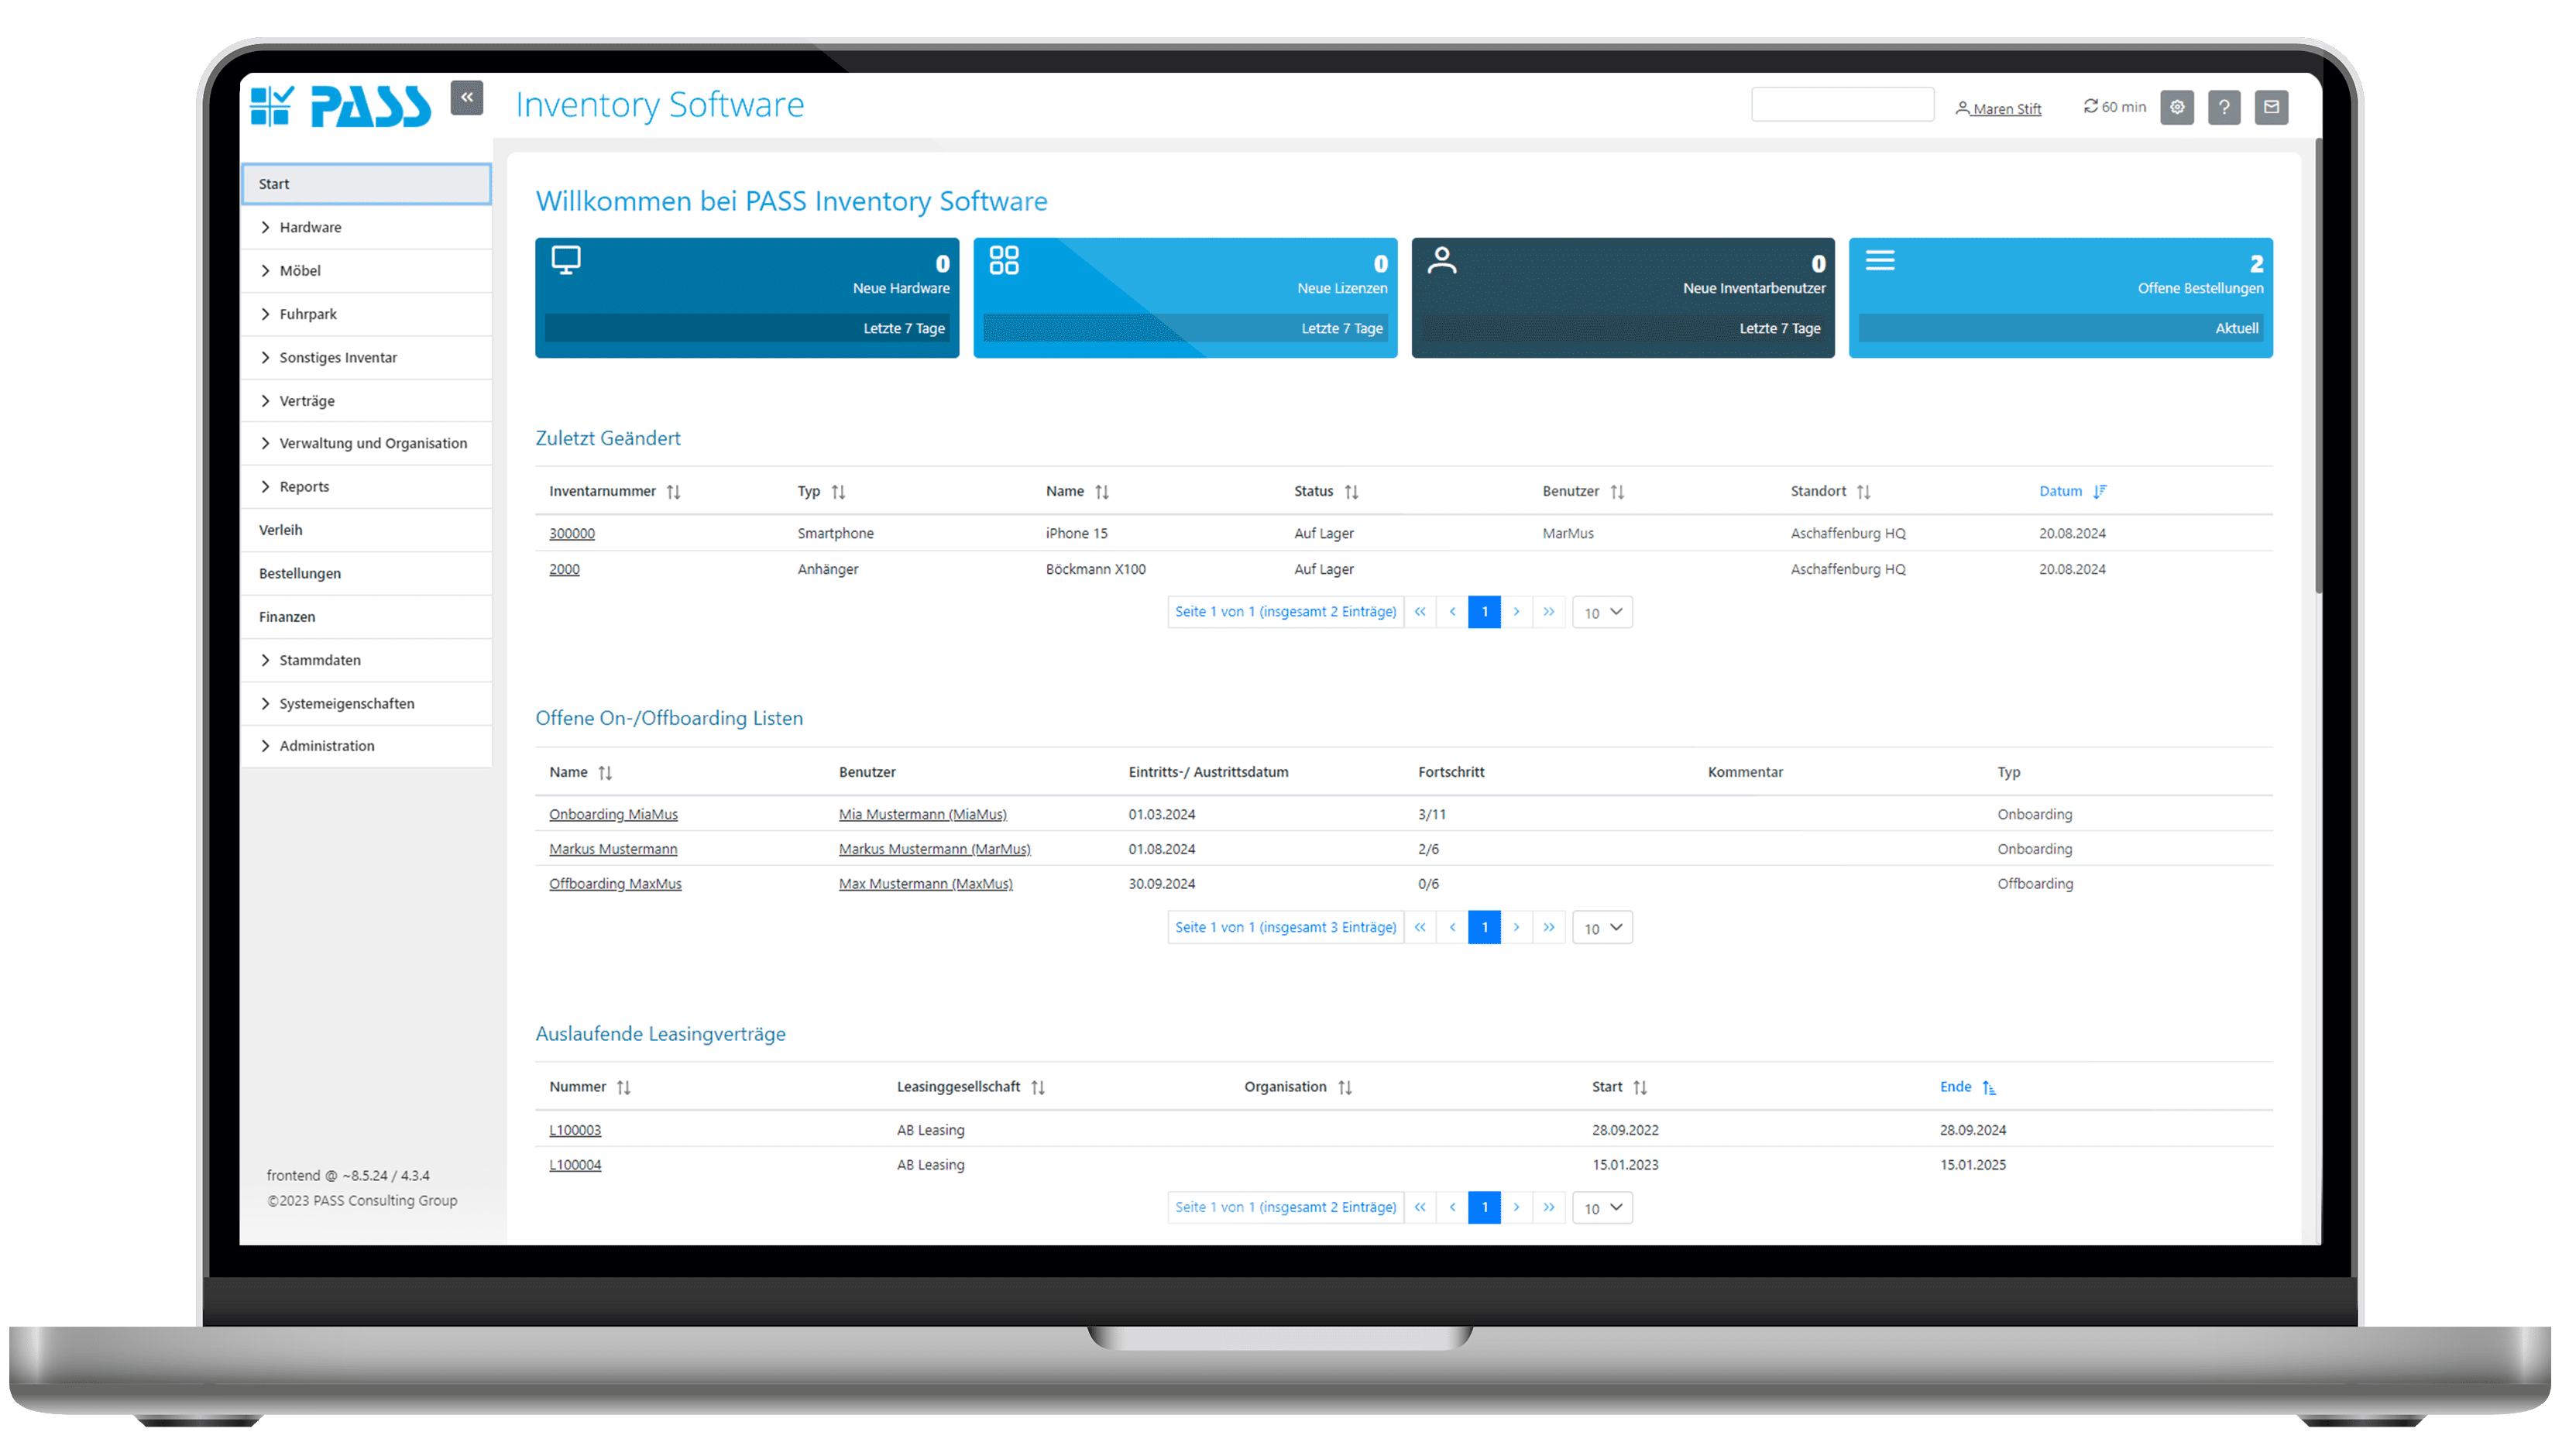
Task: Expand the Stammdaten menu
Action: click(x=367, y=661)
